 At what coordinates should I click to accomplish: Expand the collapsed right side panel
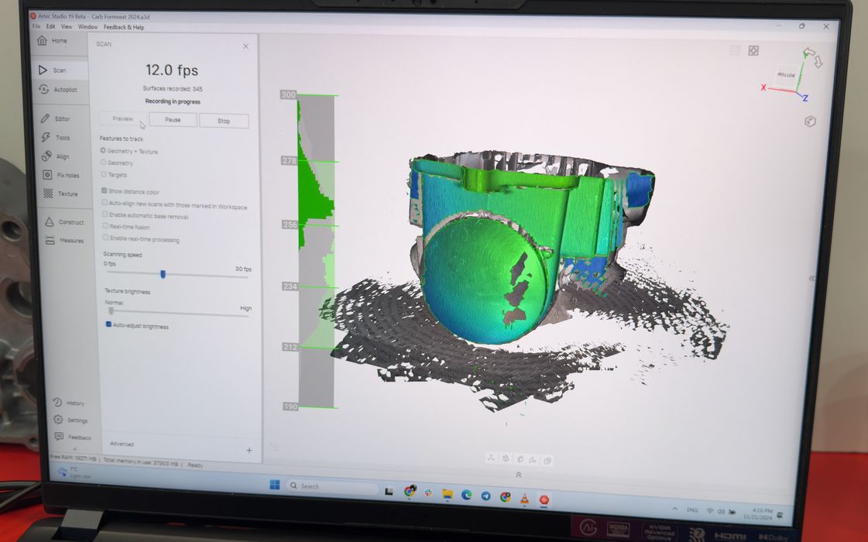point(811,278)
